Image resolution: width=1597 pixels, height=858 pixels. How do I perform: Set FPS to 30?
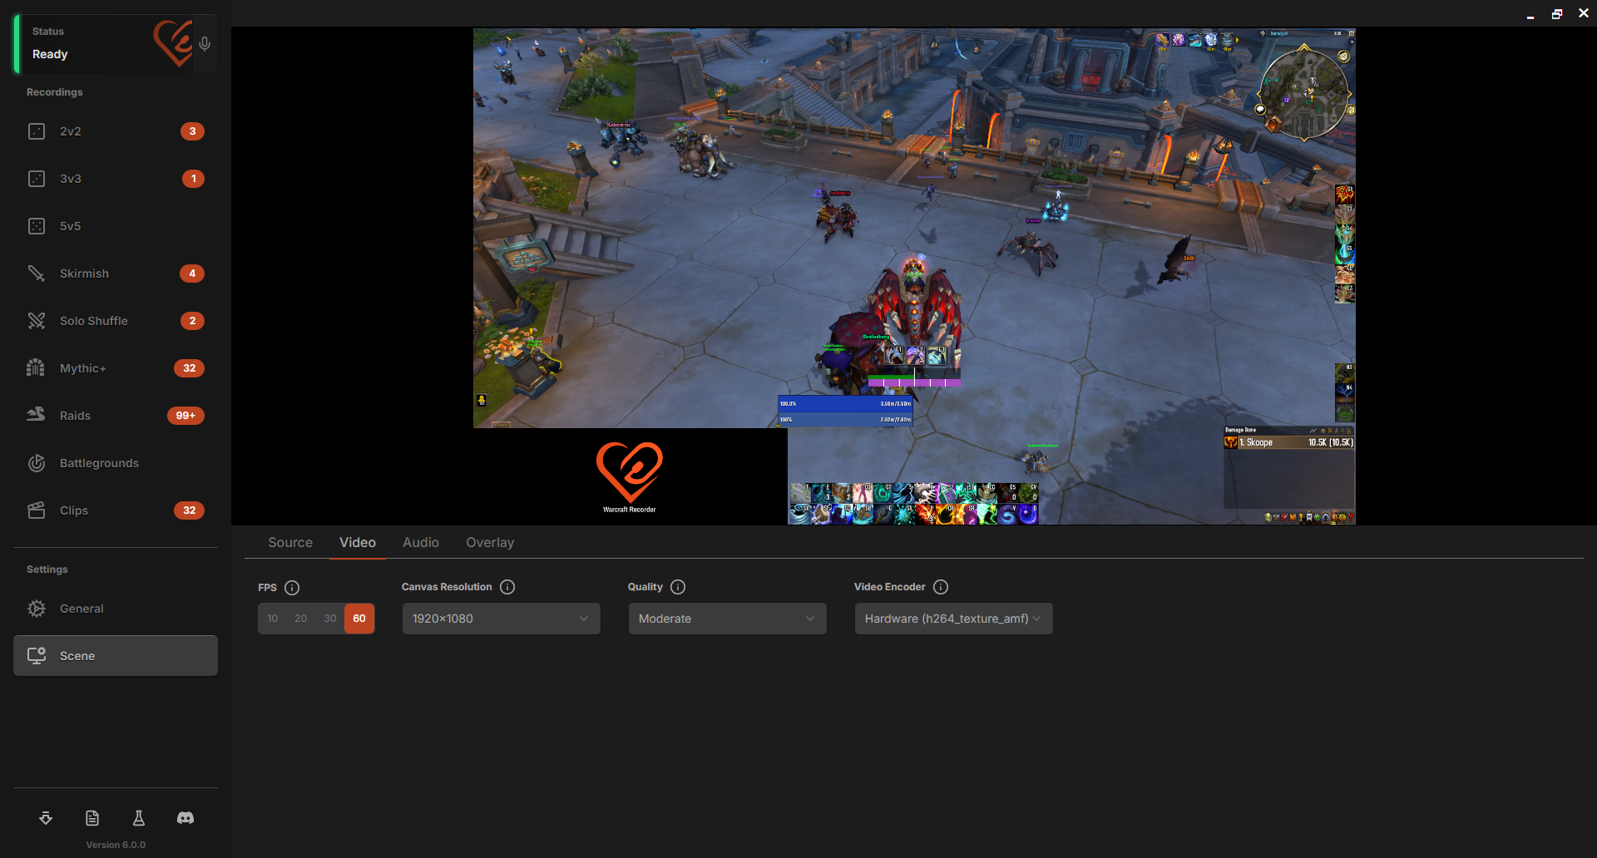[330, 619]
